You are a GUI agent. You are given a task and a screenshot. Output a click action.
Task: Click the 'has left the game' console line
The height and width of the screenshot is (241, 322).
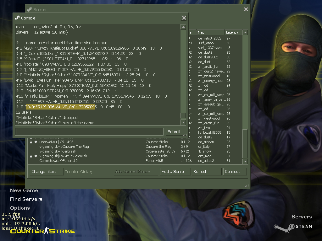pyautogui.click(x=55, y=123)
